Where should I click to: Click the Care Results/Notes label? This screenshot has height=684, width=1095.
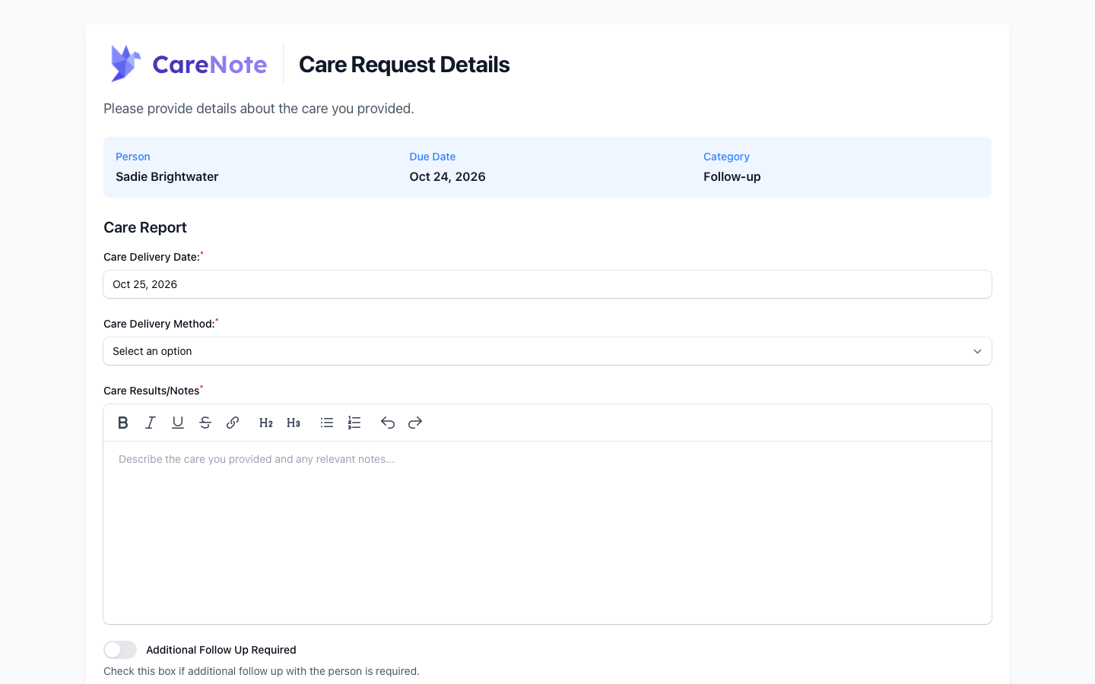tap(151, 391)
